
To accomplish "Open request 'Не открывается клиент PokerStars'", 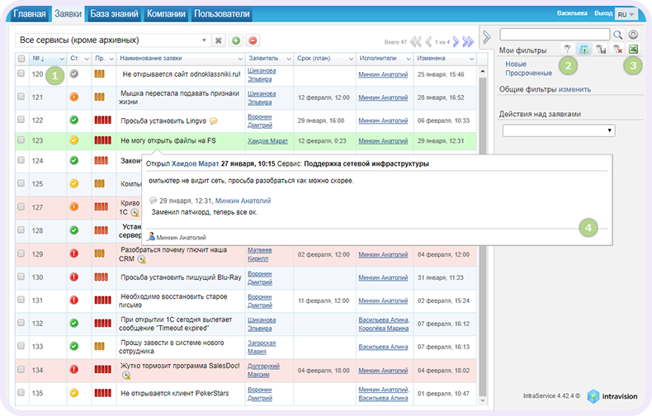I will click(175, 393).
